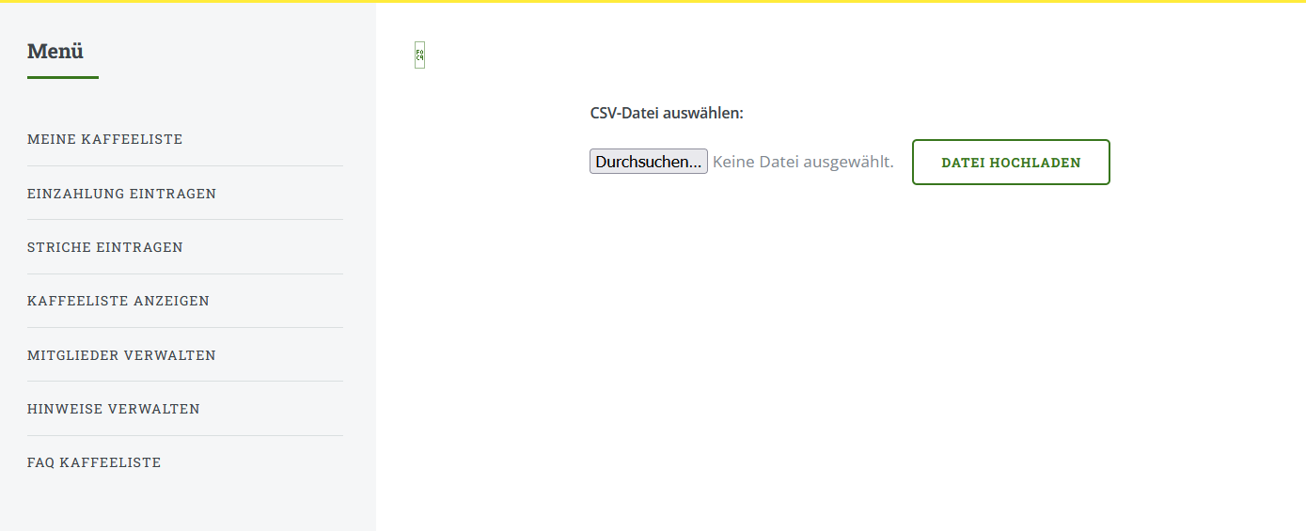Screen dimensions: 1306x531
Task: Go to Einzahlung eintragen
Action: point(122,194)
